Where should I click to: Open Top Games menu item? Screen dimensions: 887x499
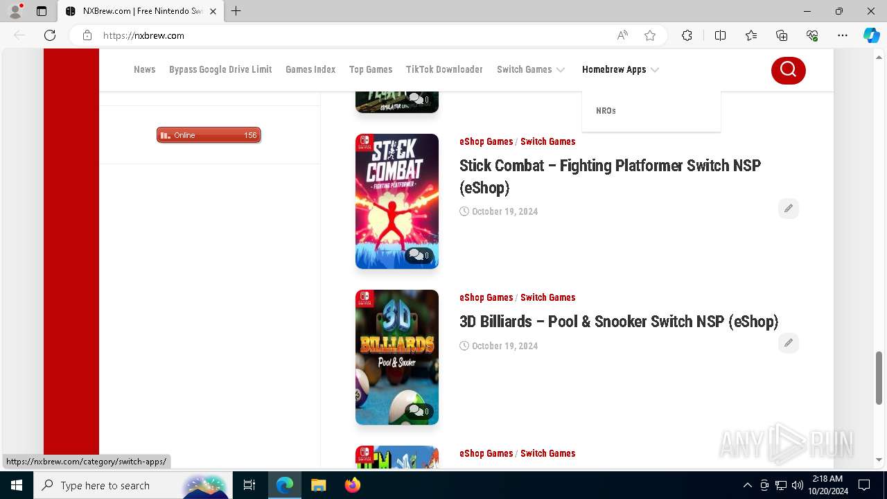(x=371, y=69)
